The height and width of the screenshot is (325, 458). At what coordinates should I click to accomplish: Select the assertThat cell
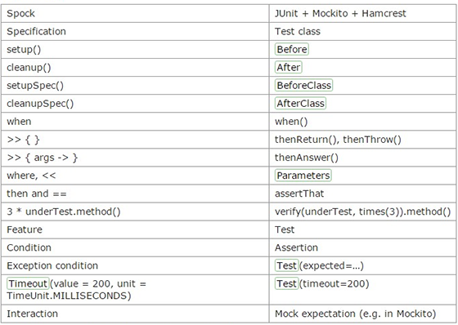363,194
